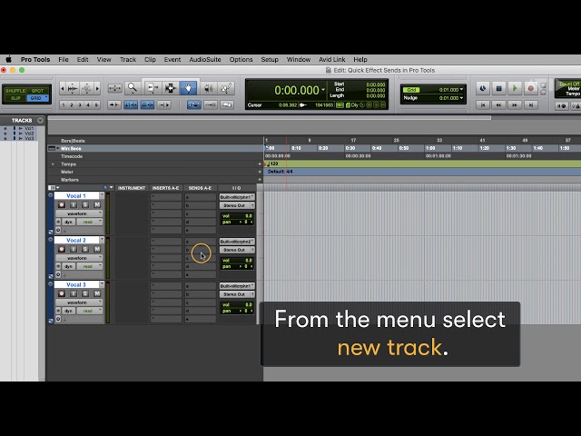Toggle Automation Follows Edit button
This screenshot has width=581, height=436.
[193, 105]
